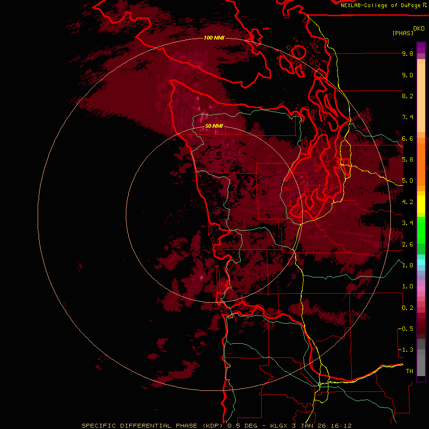This screenshot has height=429, width=429.
Task: Pick the pink band on the color bar
Action: (421, 289)
